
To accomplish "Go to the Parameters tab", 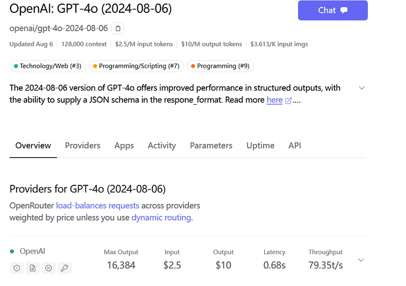I will 211,145.
